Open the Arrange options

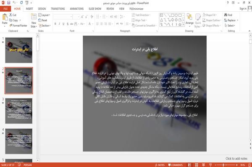[189, 20]
